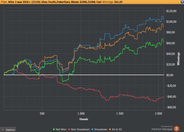Click the $0,00 axis label
184x132 pixels.
pyautogui.click(x=170, y=75)
